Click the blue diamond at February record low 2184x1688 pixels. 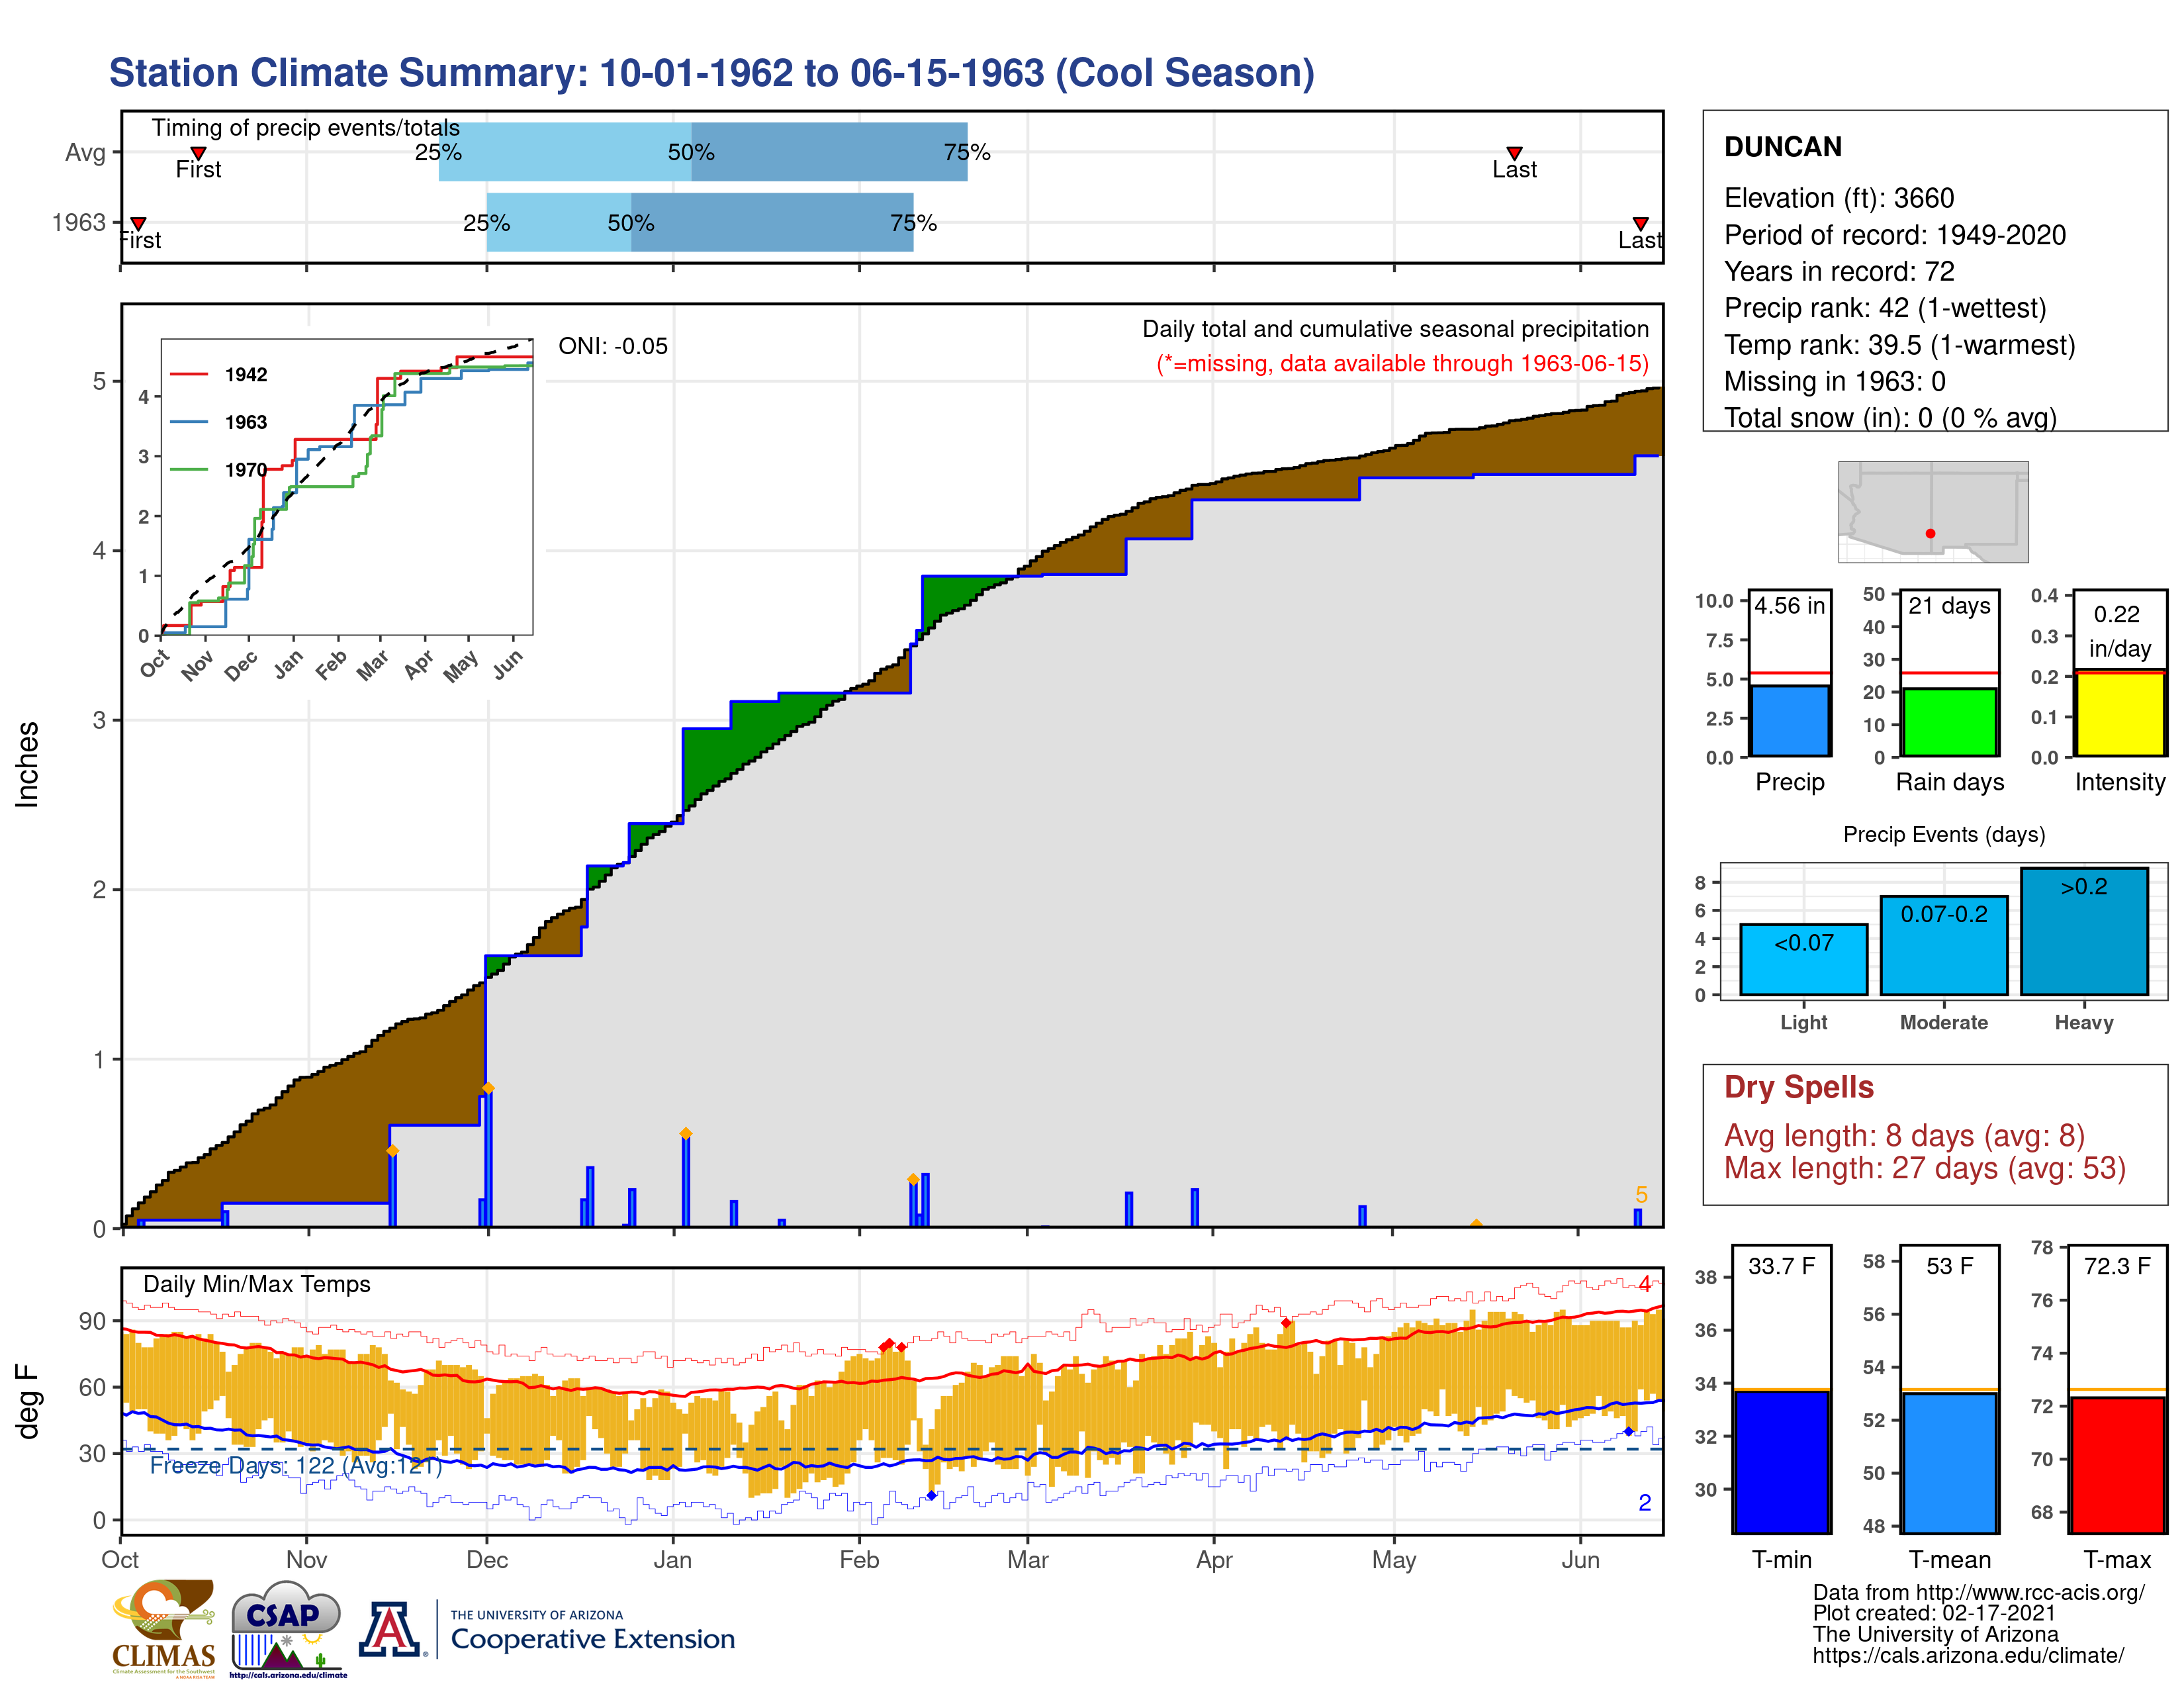click(931, 1496)
